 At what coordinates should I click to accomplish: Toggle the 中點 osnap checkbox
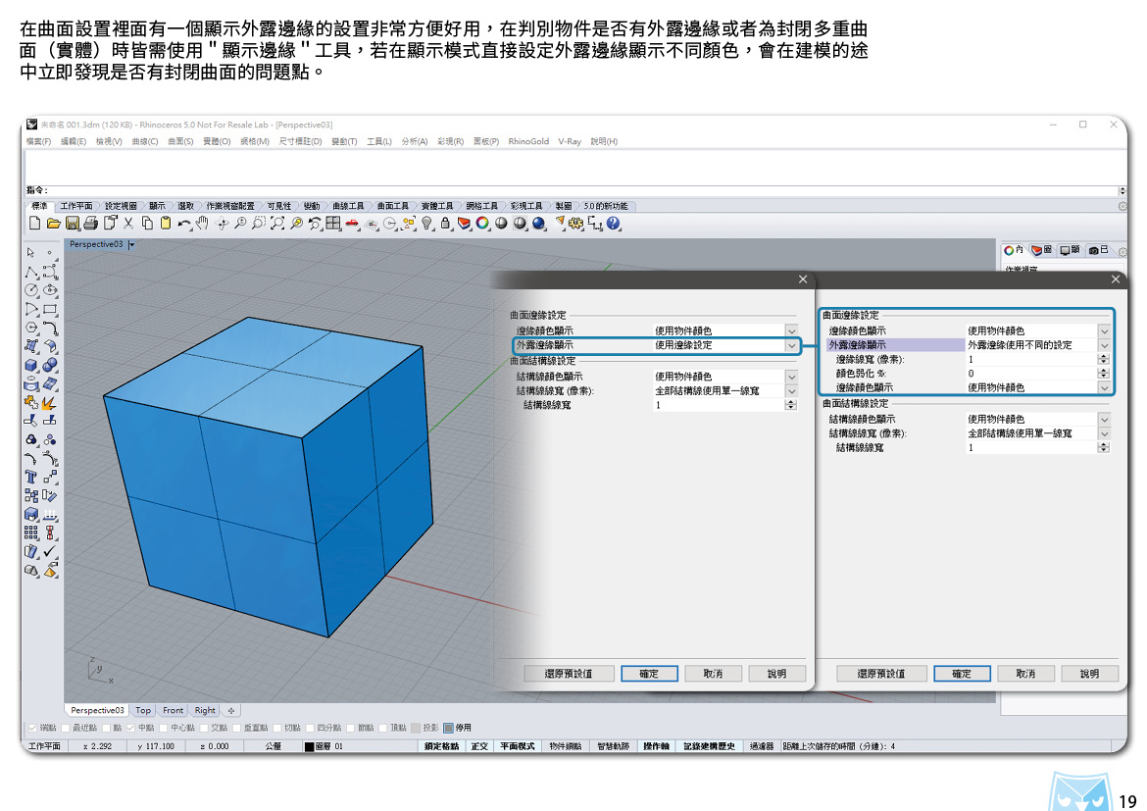[x=131, y=729]
